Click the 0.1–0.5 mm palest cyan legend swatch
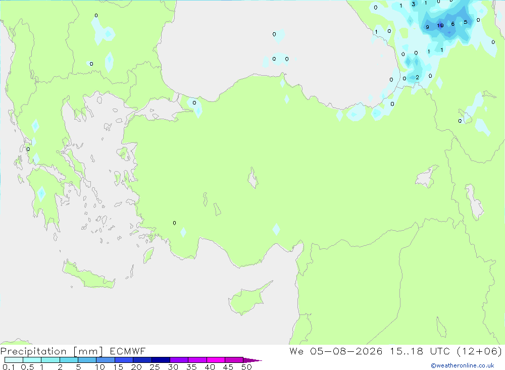 click(14, 360)
